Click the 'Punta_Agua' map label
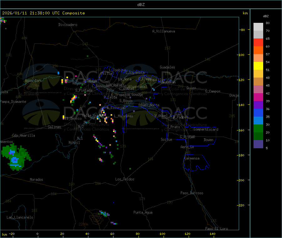 (x=143, y=212)
